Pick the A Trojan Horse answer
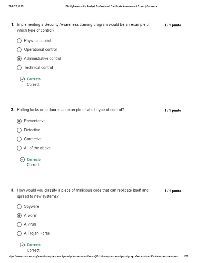This screenshot has height=263, width=197. [19, 233]
